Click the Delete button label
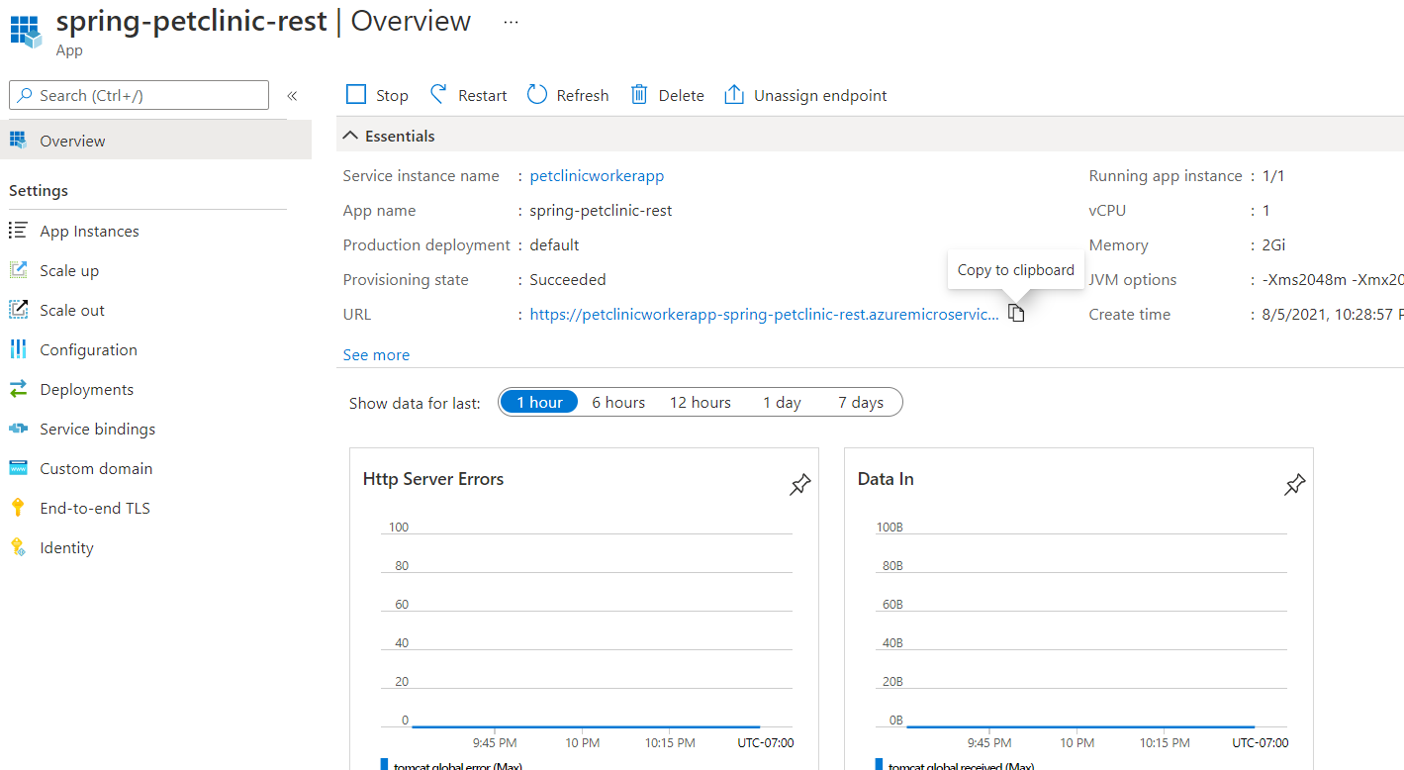 click(x=682, y=95)
